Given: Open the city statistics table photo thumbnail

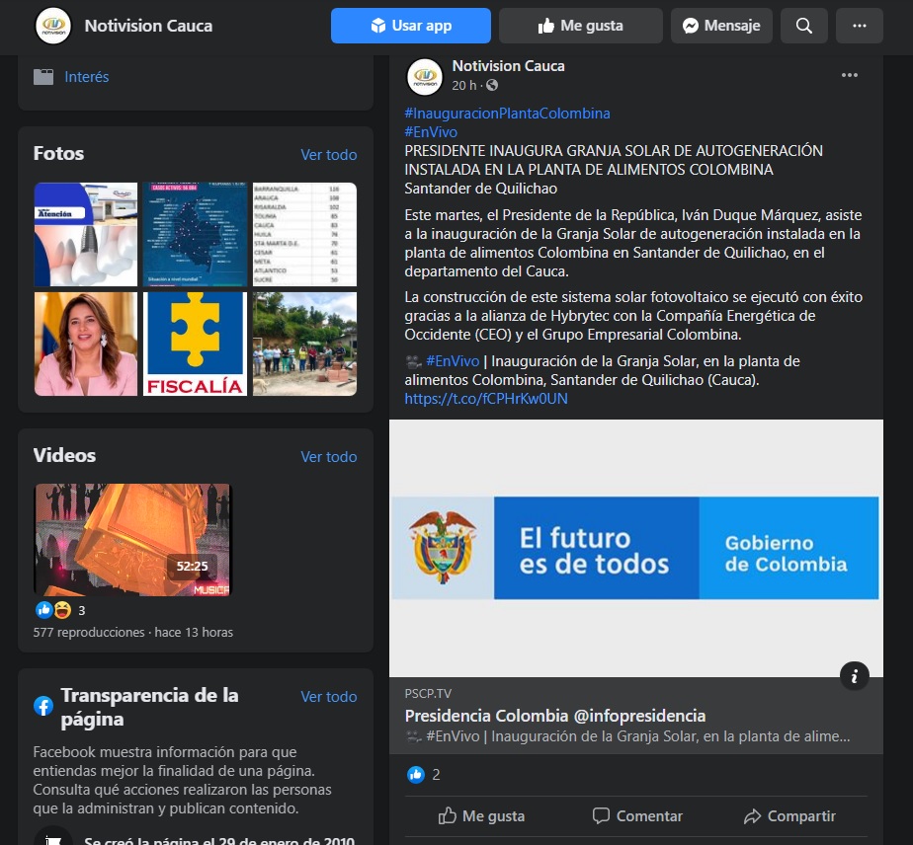Looking at the screenshot, I should point(304,234).
